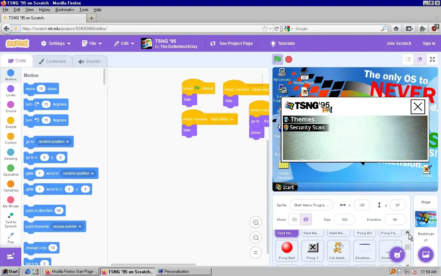Click the Choose a Backdrop button
The image size is (441, 276).
[425, 255]
